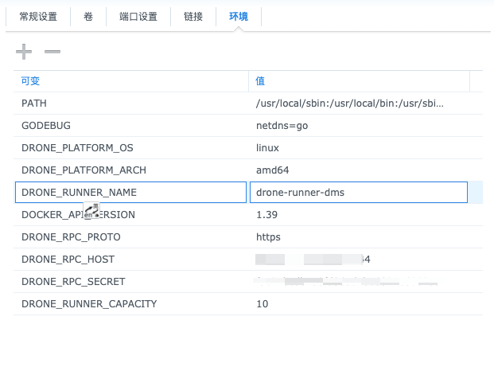Viewport: 494px width, 375px height.
Task: Click the capacity value 10
Action: pos(263,304)
